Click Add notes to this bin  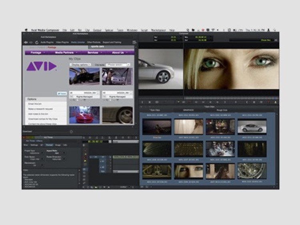tap(38, 114)
